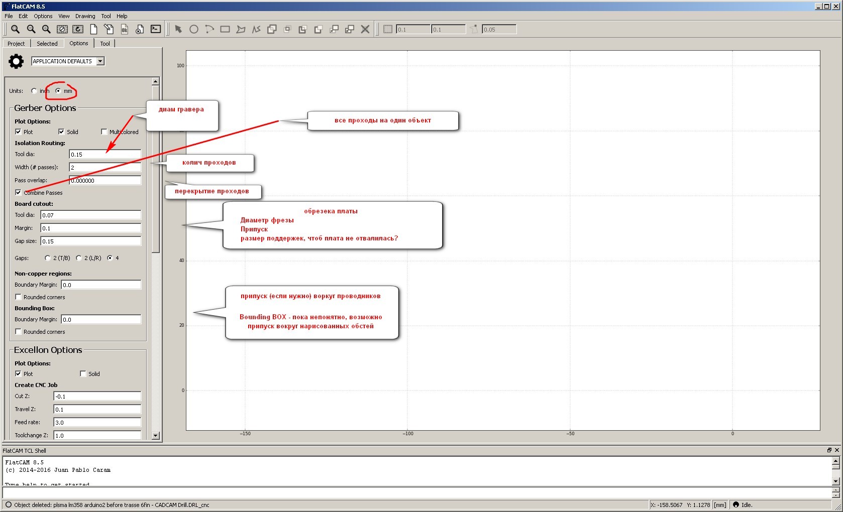The image size is (843, 512).
Task: Click the Isolation Routing Tool dia field
Action: pos(105,154)
